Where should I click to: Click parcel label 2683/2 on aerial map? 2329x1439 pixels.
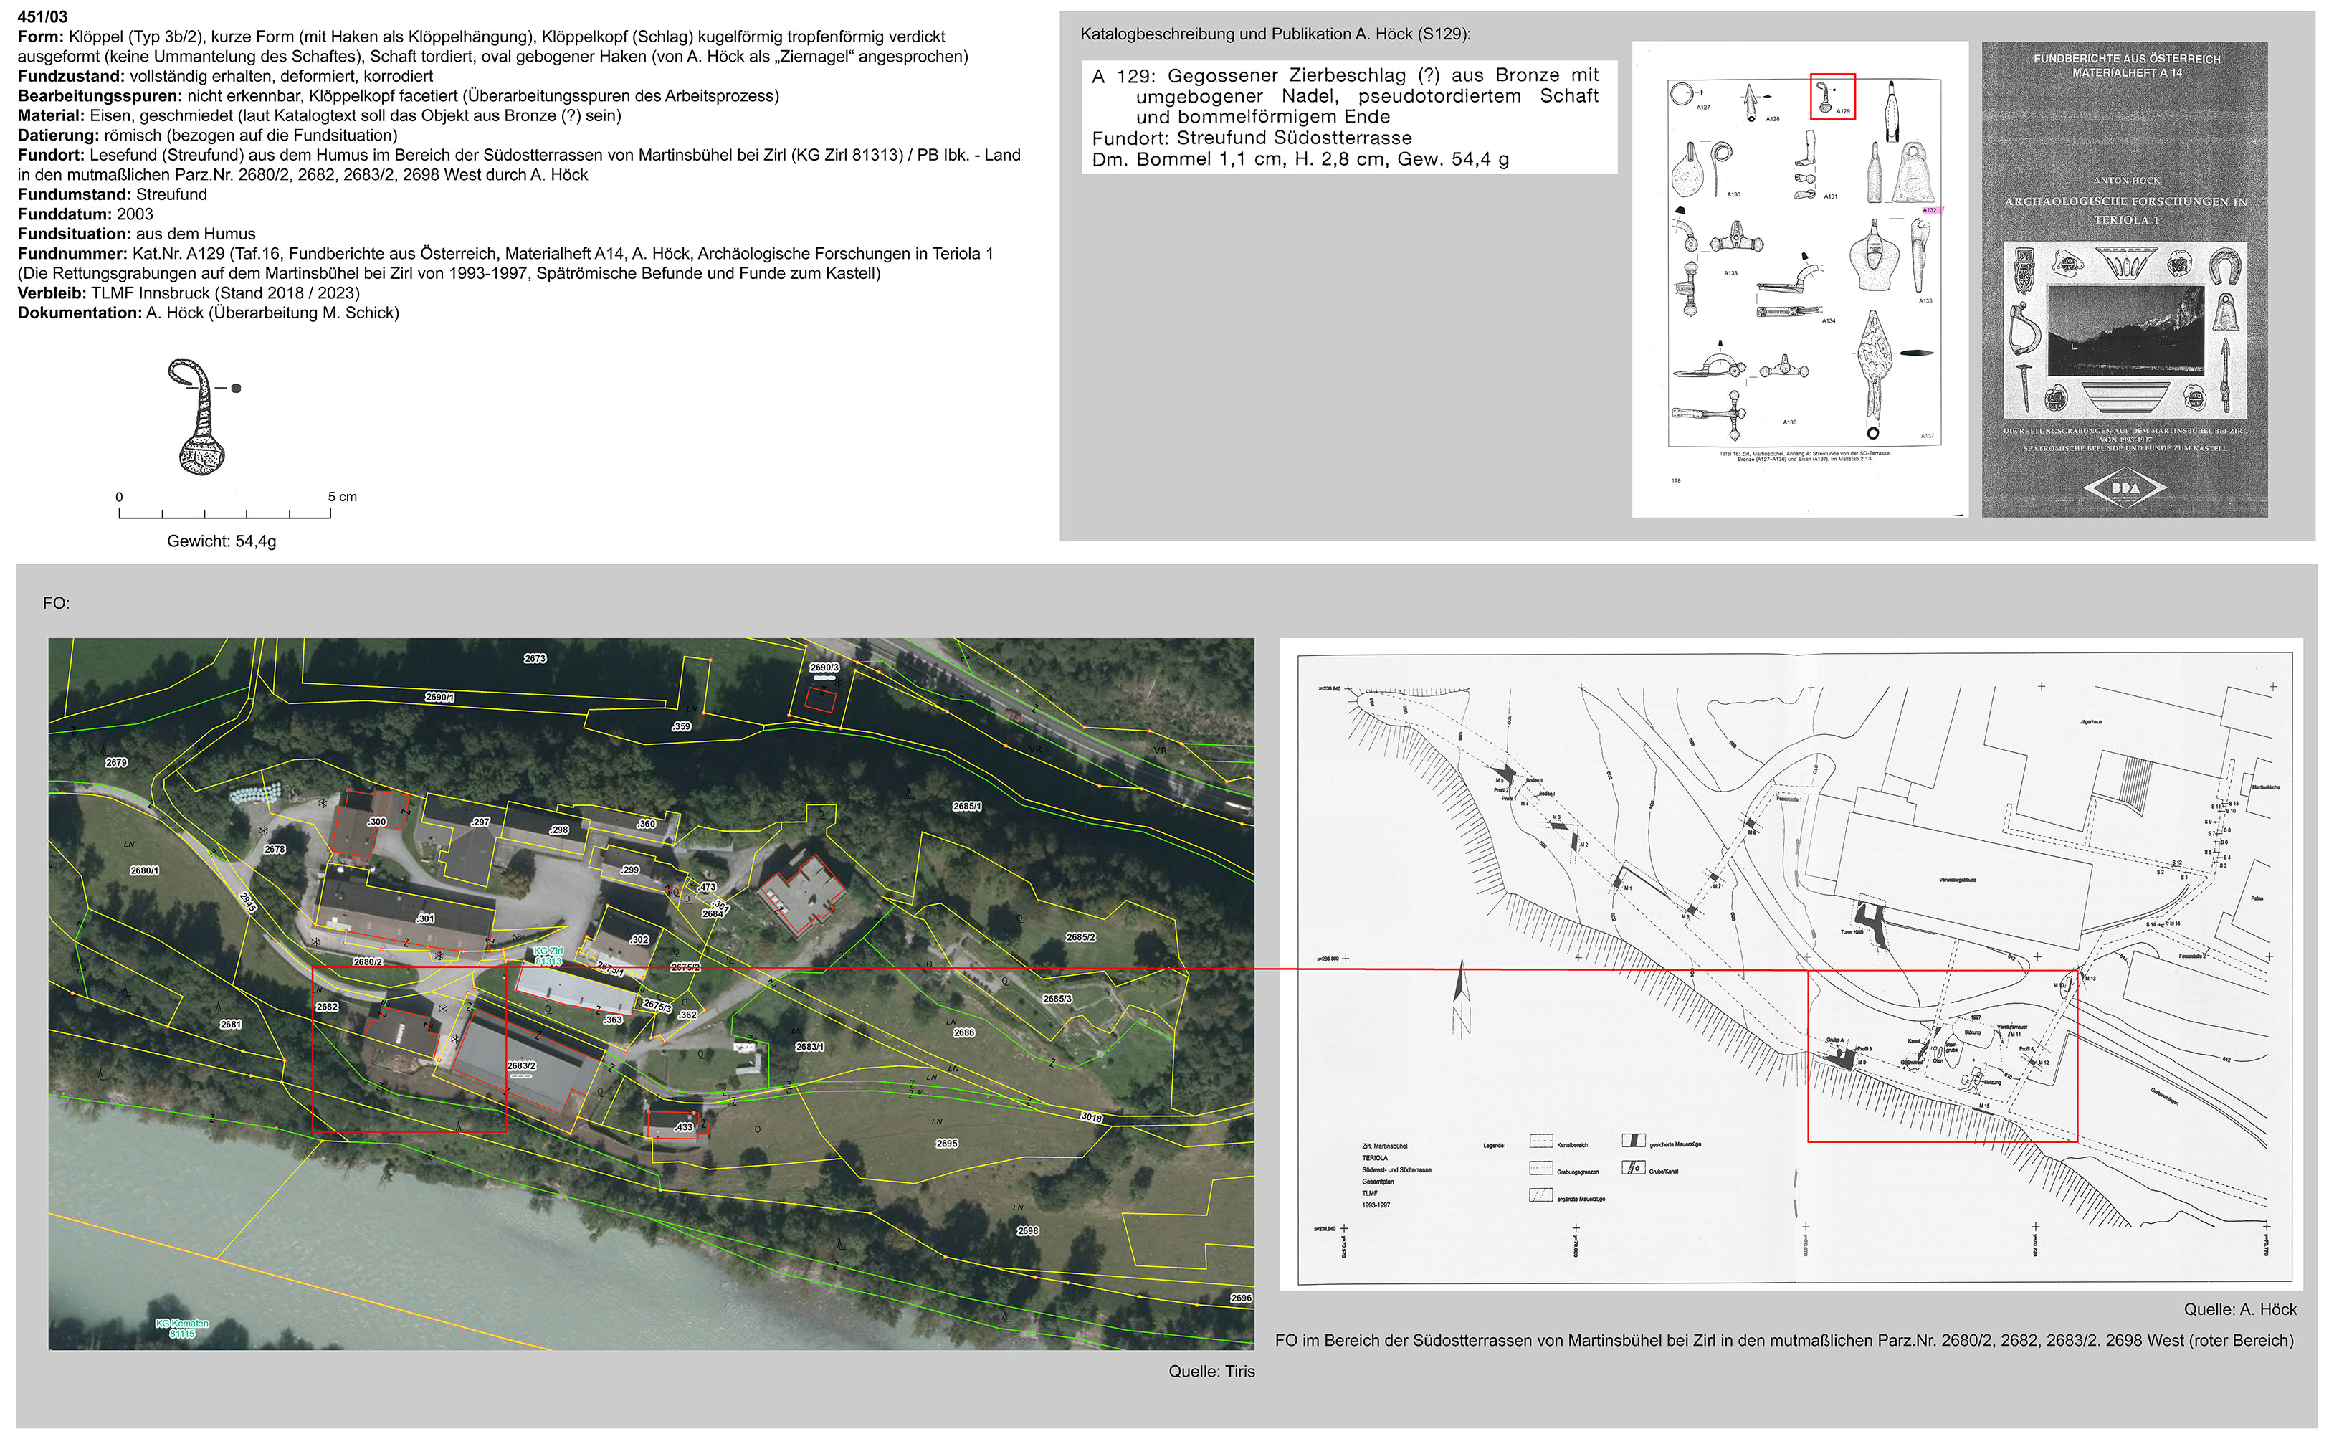tap(521, 1066)
